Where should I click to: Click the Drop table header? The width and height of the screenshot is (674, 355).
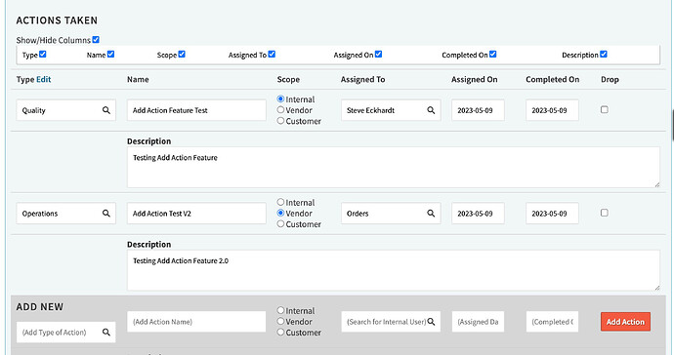pyautogui.click(x=610, y=79)
